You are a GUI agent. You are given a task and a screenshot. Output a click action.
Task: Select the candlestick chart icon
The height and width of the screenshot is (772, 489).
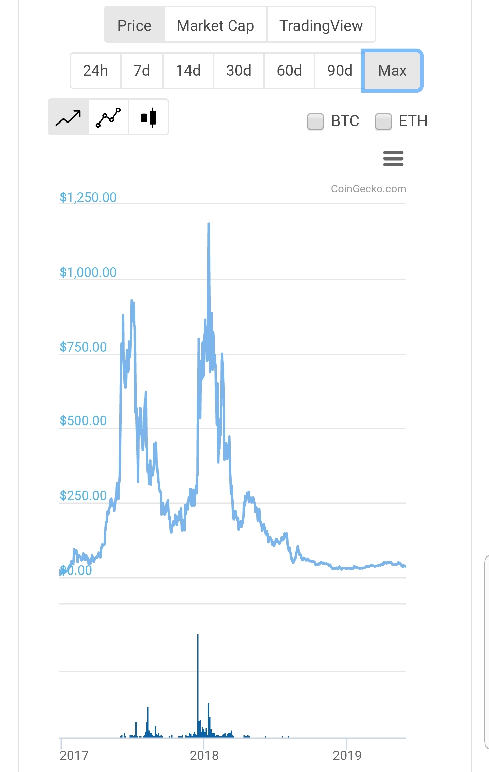[x=148, y=117]
